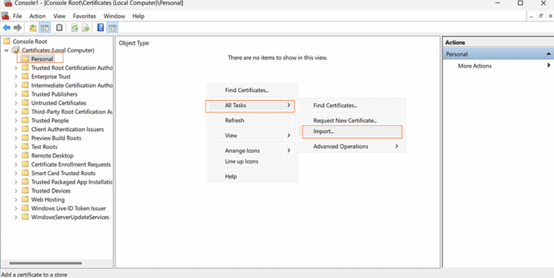
Task: Select Windows Live ID Token Issuer tree item
Action: coord(69,208)
